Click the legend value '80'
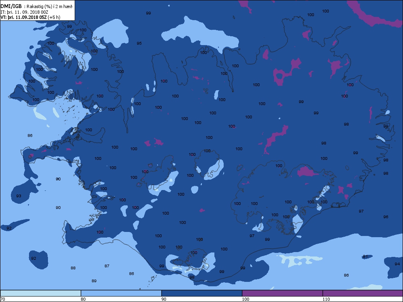Image resolution: width=403 pixels, height=302 pixels. click(x=83, y=299)
